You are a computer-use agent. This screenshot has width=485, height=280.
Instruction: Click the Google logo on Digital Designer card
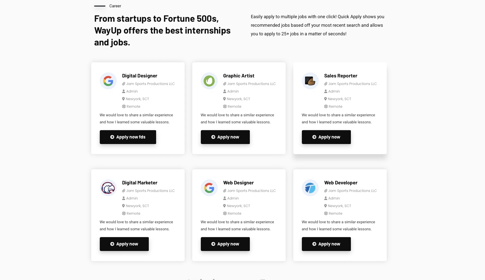(108, 81)
